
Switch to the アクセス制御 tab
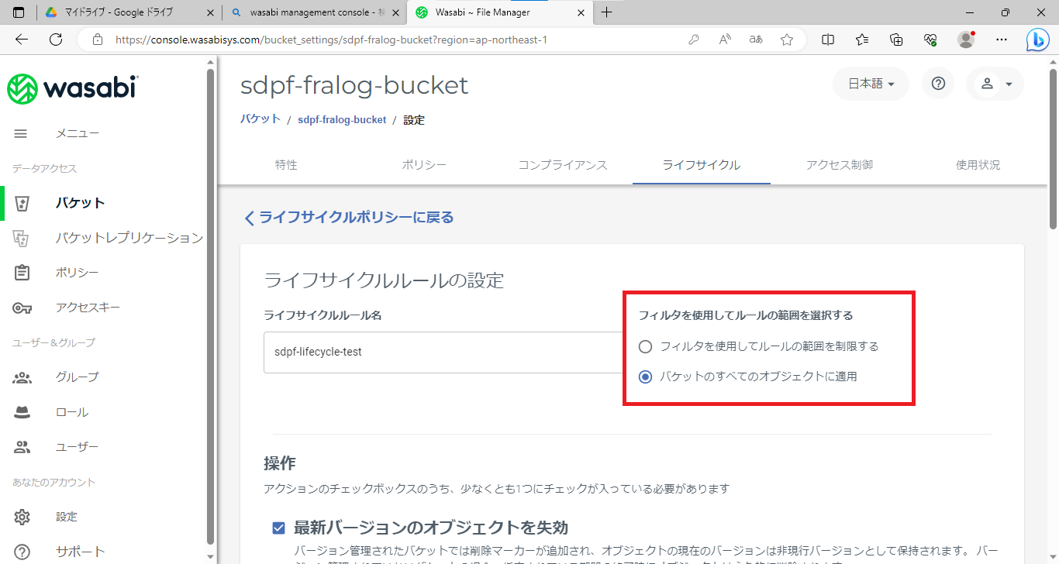point(839,165)
